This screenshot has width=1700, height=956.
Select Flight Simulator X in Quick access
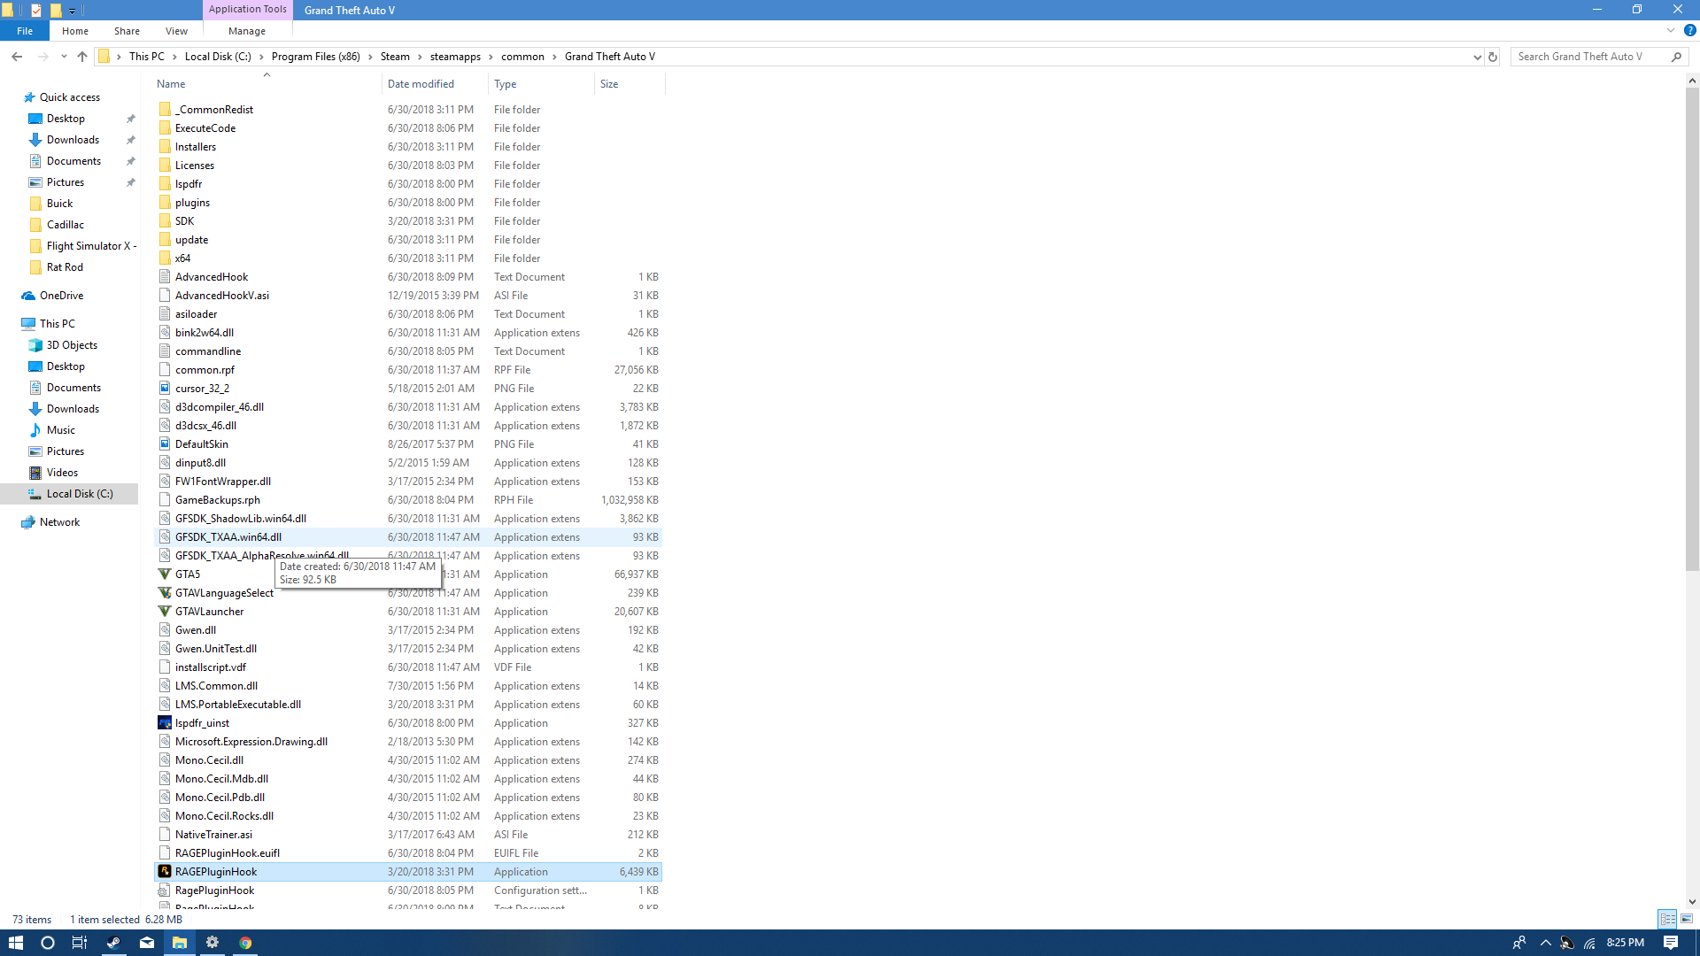click(x=89, y=246)
